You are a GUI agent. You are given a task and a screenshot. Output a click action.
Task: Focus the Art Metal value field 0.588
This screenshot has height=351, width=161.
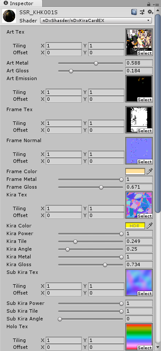pyautogui.click(x=139, y=63)
